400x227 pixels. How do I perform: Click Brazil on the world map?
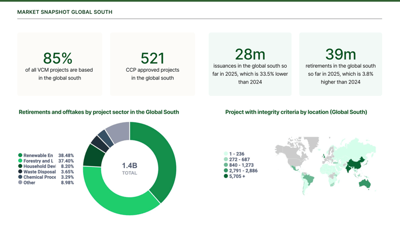[308, 179]
